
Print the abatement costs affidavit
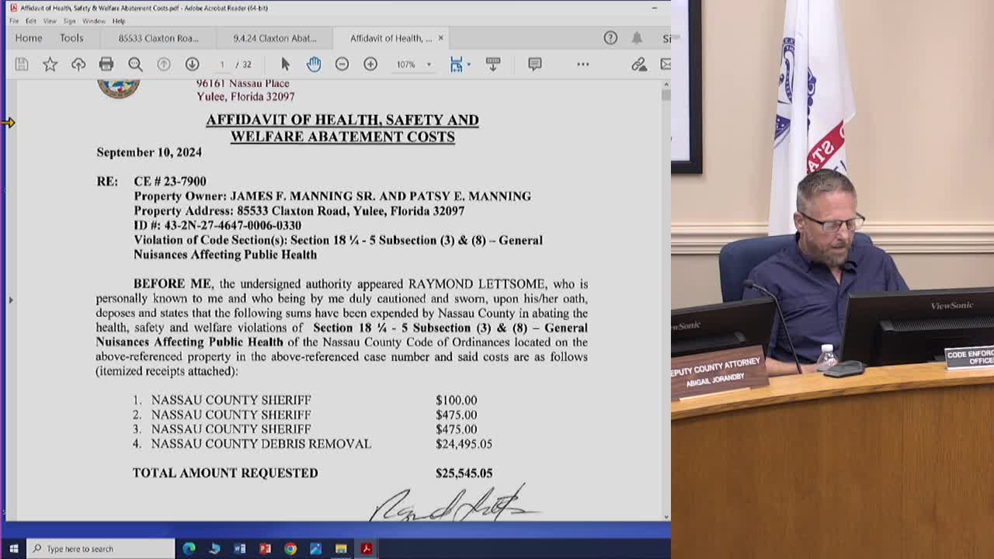coord(106,64)
